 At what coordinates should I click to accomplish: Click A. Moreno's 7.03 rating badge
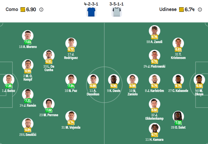28,42
